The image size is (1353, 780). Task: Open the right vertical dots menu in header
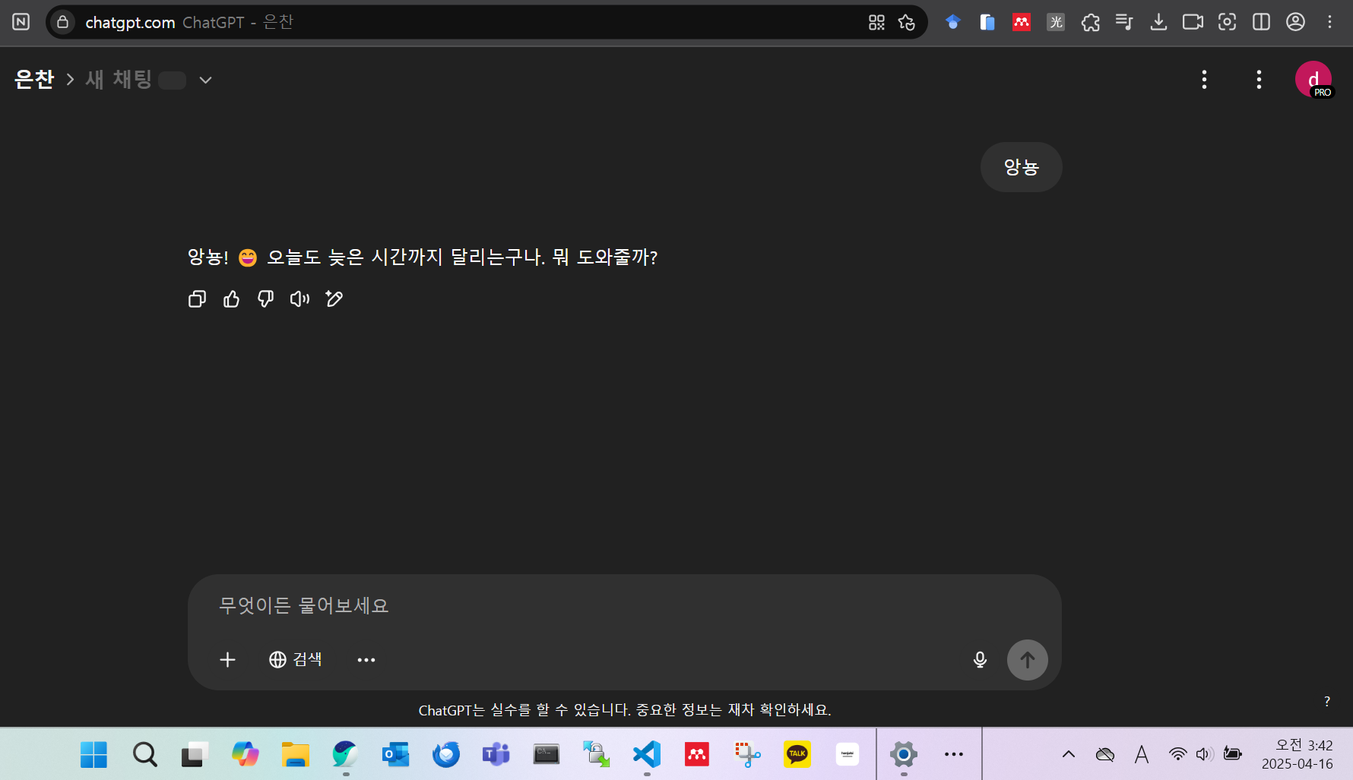click(x=1259, y=80)
